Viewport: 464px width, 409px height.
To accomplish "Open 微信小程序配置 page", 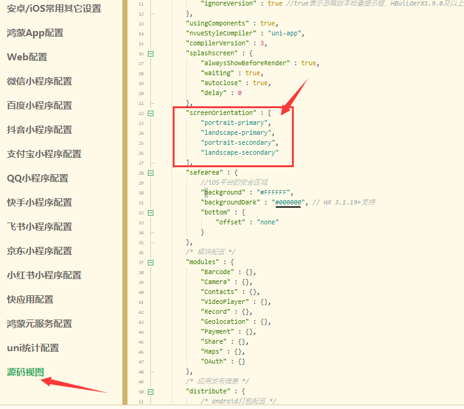I will coord(39,81).
